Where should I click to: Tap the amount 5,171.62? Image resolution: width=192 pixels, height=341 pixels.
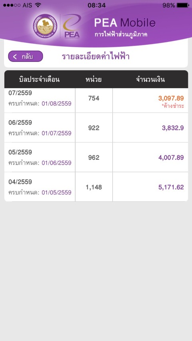pyautogui.click(x=171, y=187)
